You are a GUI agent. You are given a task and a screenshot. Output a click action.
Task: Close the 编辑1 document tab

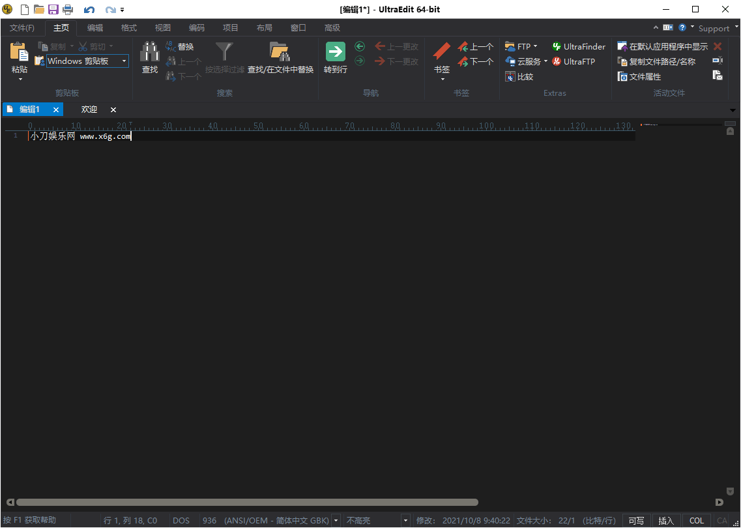pos(56,110)
